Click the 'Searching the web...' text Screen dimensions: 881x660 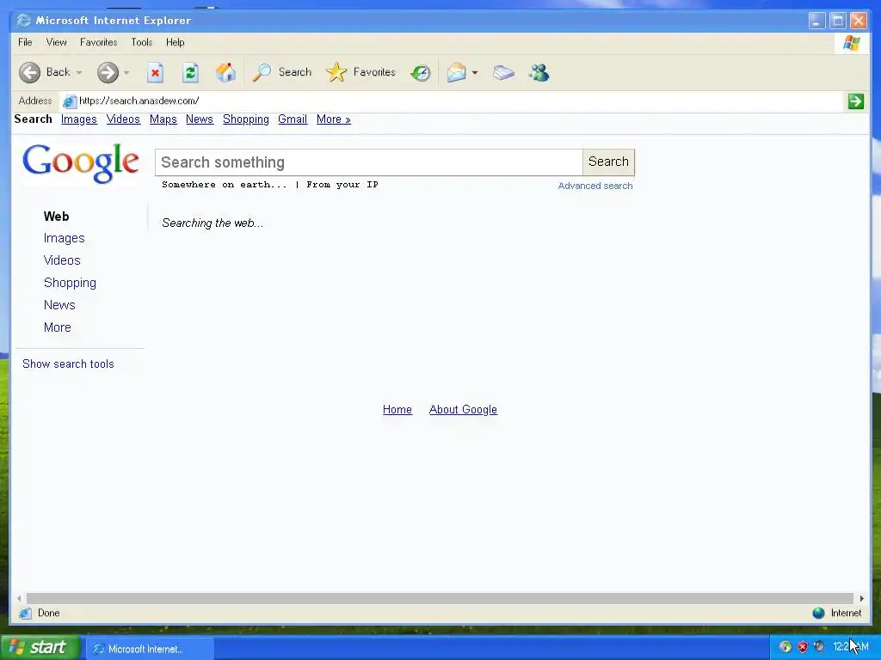pos(213,223)
